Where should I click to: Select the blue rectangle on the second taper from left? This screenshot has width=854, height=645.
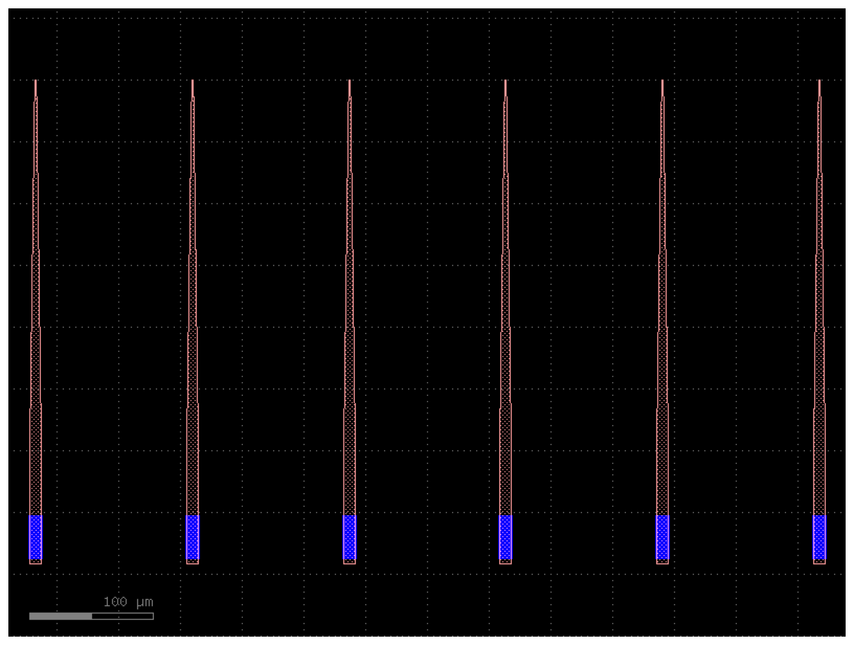pyautogui.click(x=193, y=537)
